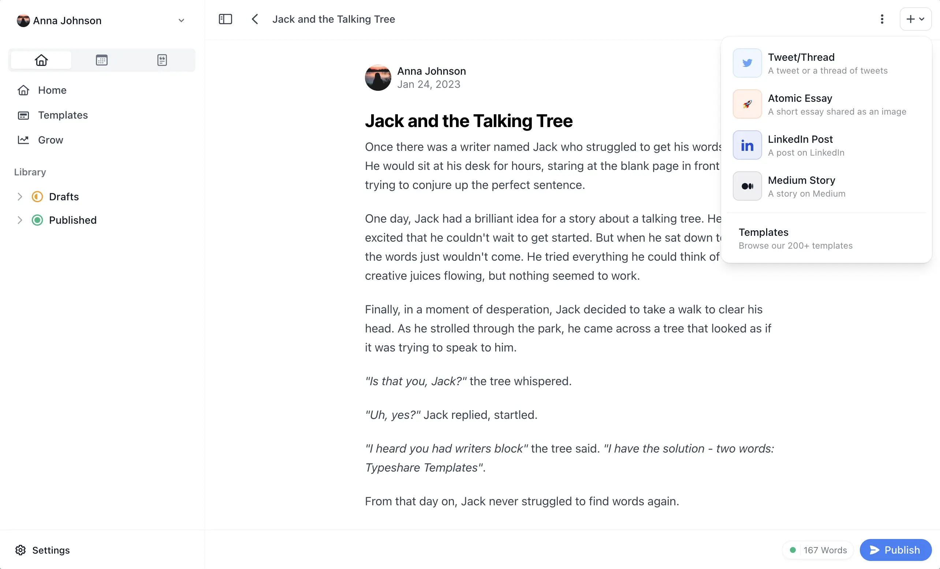Image resolution: width=940 pixels, height=569 pixels.
Task: Check the green publish status indicator dot
Action: [793, 550]
